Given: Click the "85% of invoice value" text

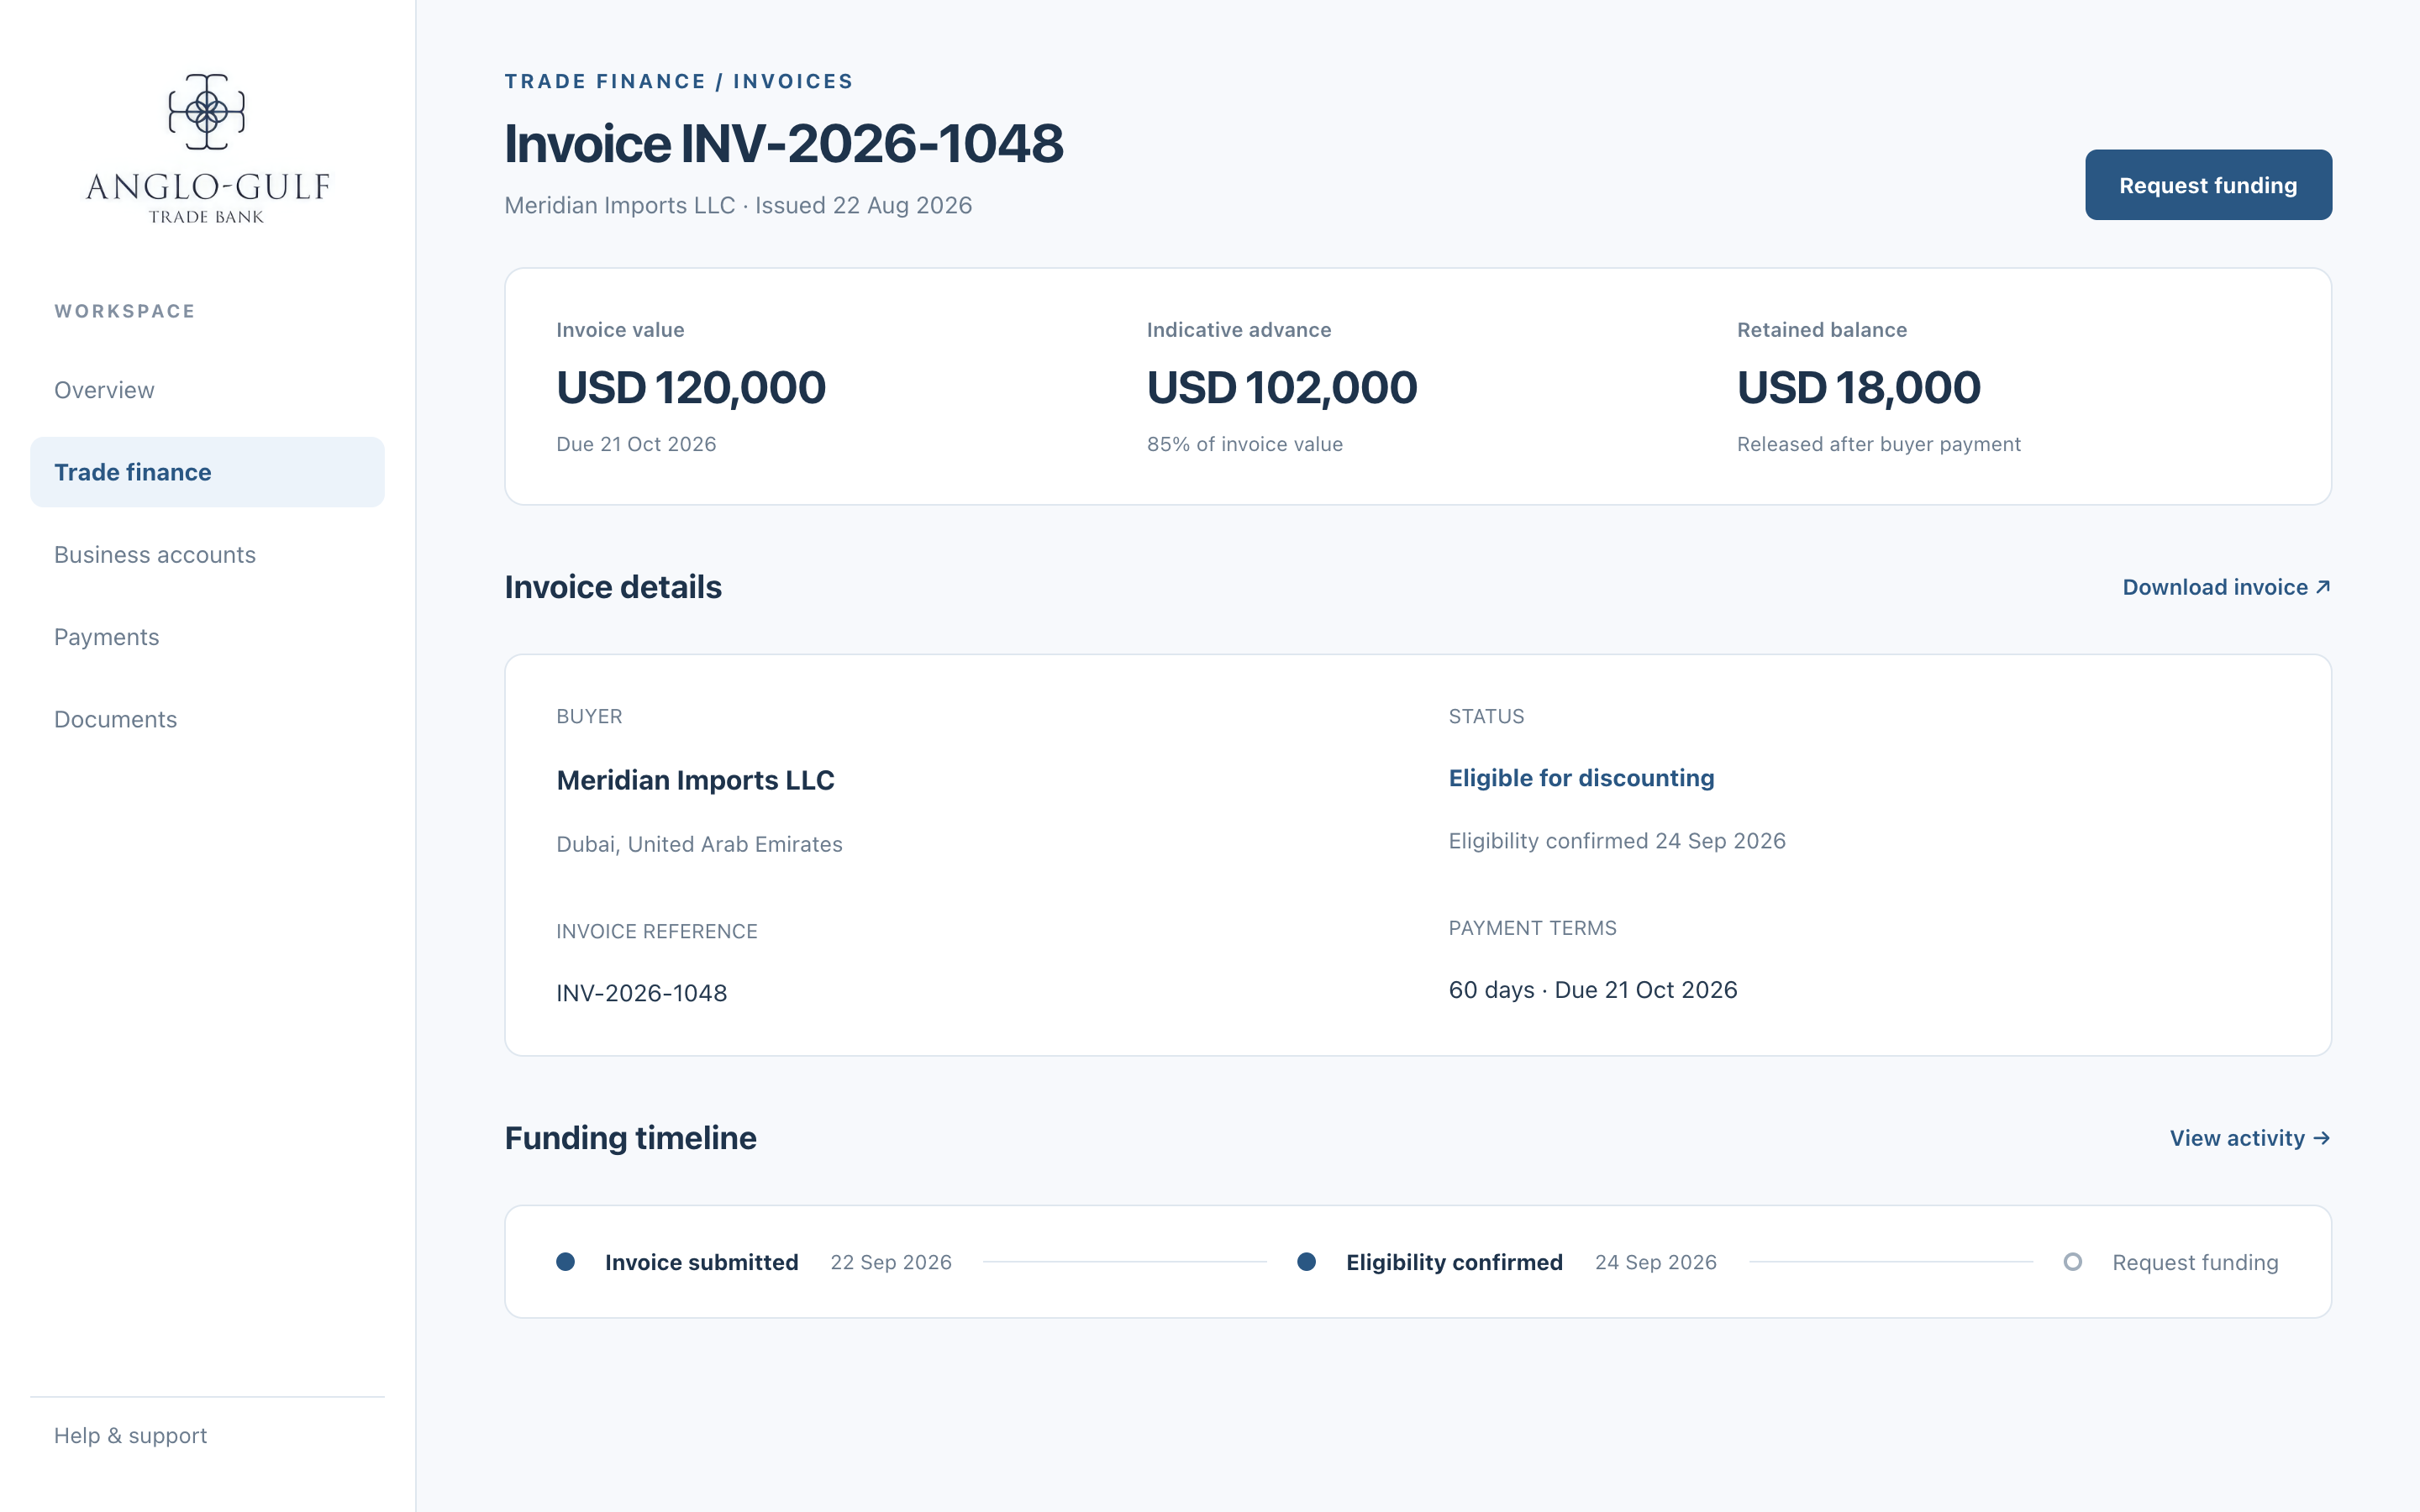Looking at the screenshot, I should pos(1245,444).
